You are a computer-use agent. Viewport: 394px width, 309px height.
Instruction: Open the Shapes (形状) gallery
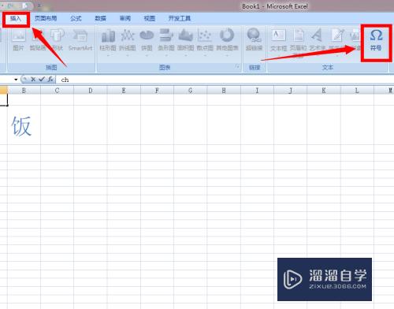[x=58, y=39]
